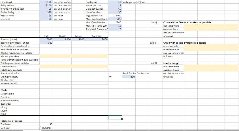The width and height of the screenshot is (239, 131).
Task: Click the Beginning inventory value 300
Action: point(46,43)
